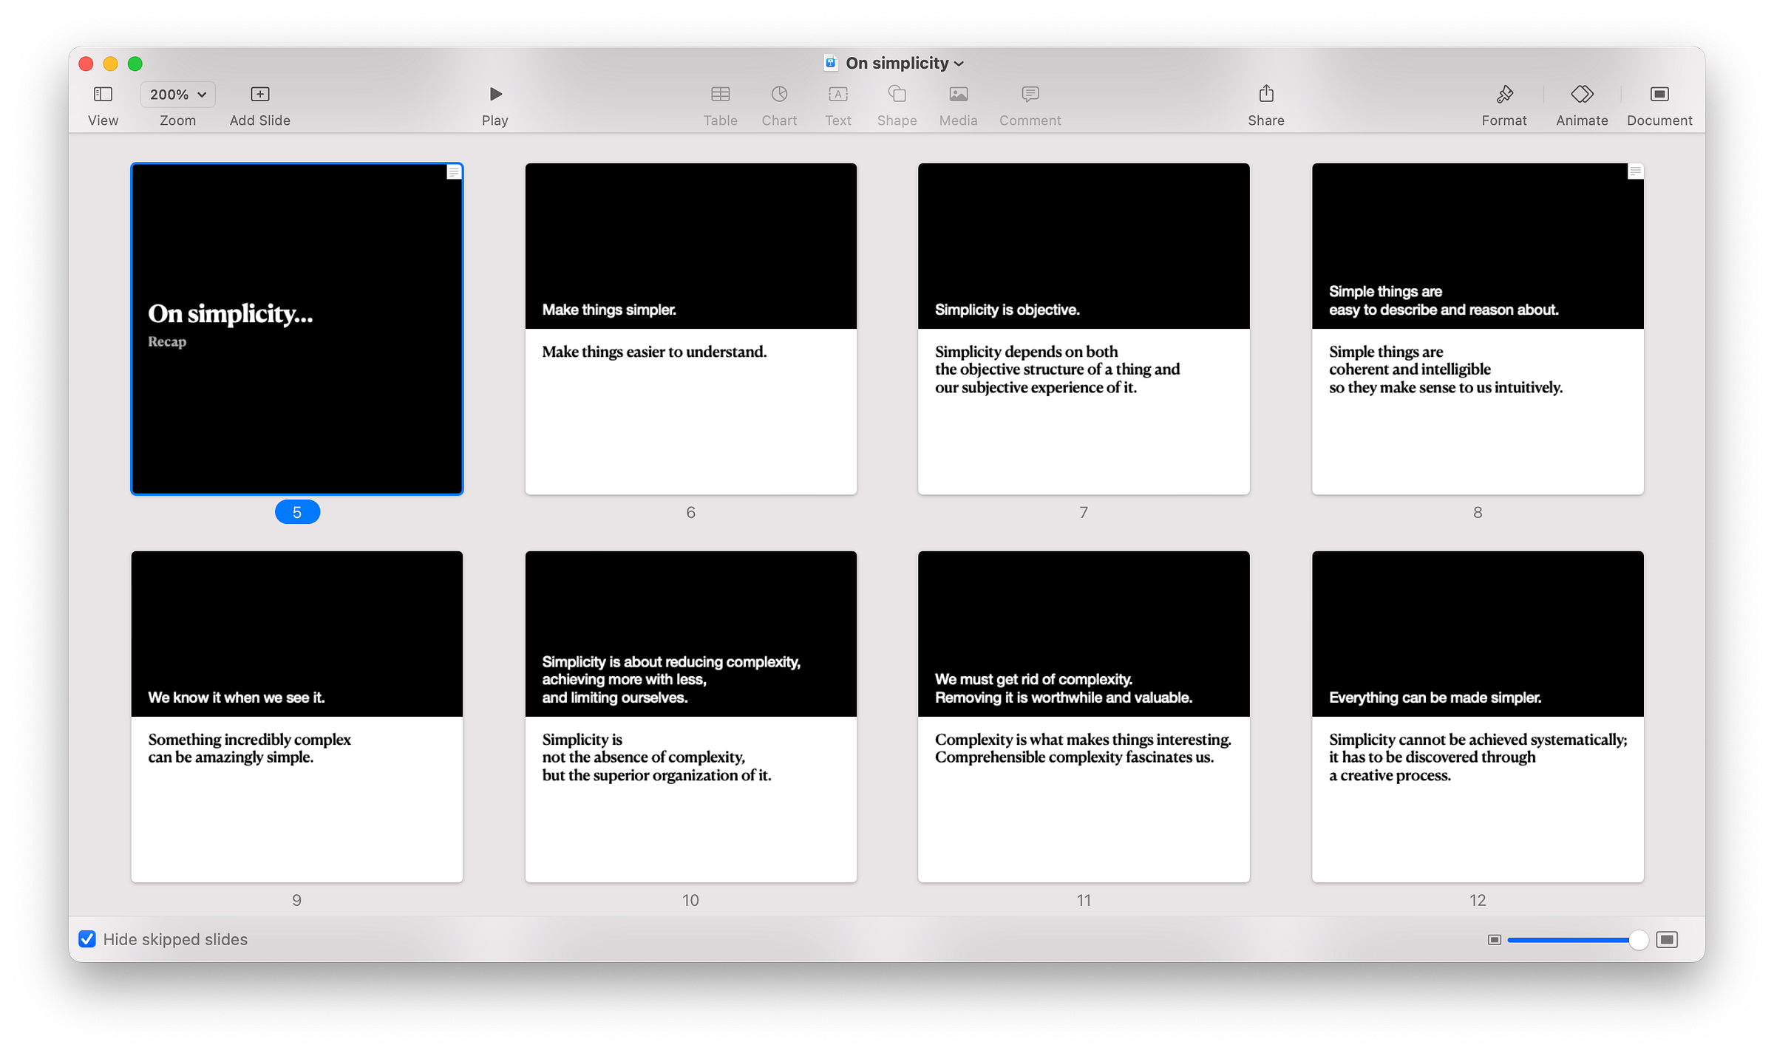Screen dimensions: 1774x1053
Task: Click the small thumbnail size icon
Action: pos(1494,940)
